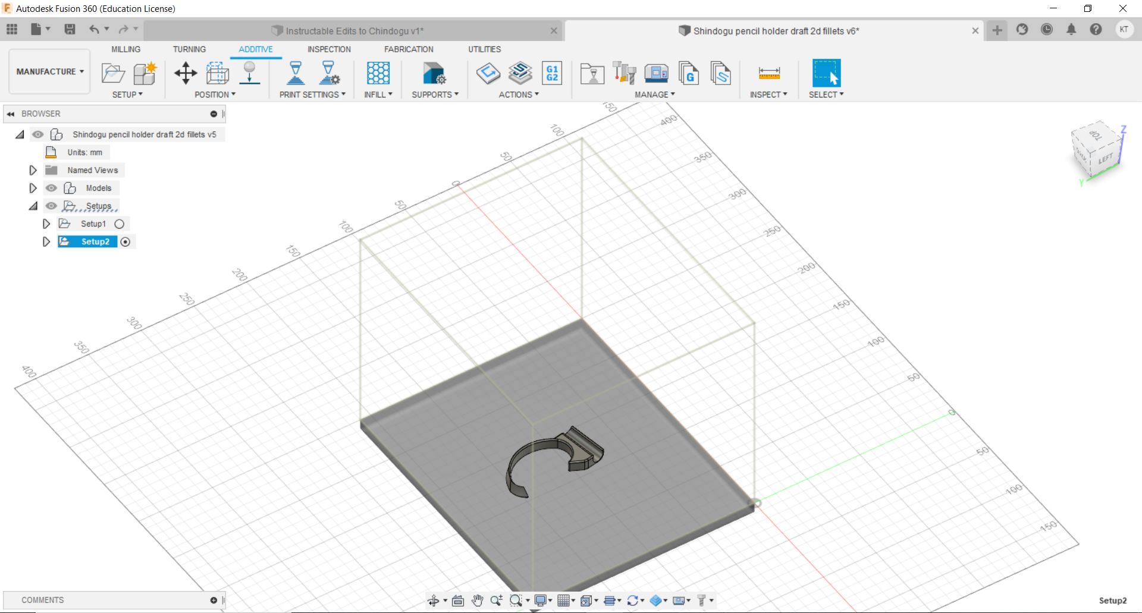
Task: Activate Setup1 radio button
Action: [x=120, y=224]
